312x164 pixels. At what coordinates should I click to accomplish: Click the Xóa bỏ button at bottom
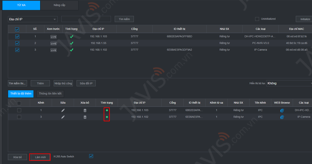[x=17, y=157]
